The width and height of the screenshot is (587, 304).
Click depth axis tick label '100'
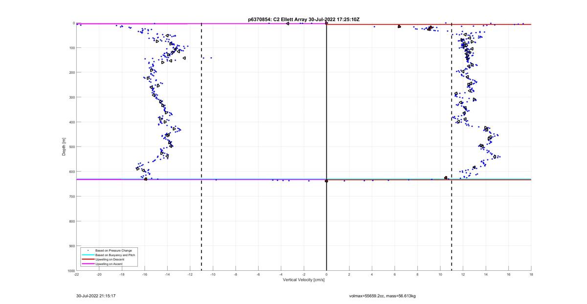(71, 48)
